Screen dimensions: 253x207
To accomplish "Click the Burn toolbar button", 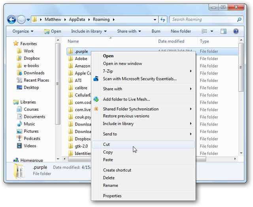I will click(x=156, y=31).
